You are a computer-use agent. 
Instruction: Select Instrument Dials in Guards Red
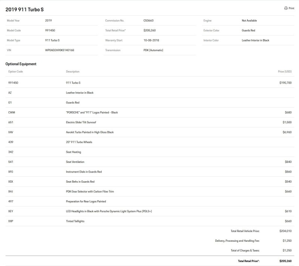point(84,172)
